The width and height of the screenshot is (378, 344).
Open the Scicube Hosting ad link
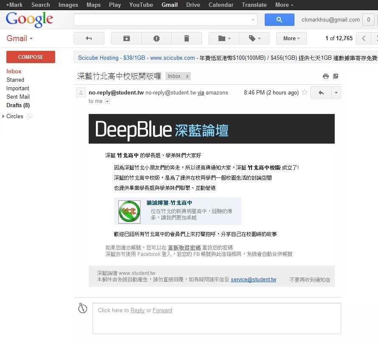[x=112, y=58]
